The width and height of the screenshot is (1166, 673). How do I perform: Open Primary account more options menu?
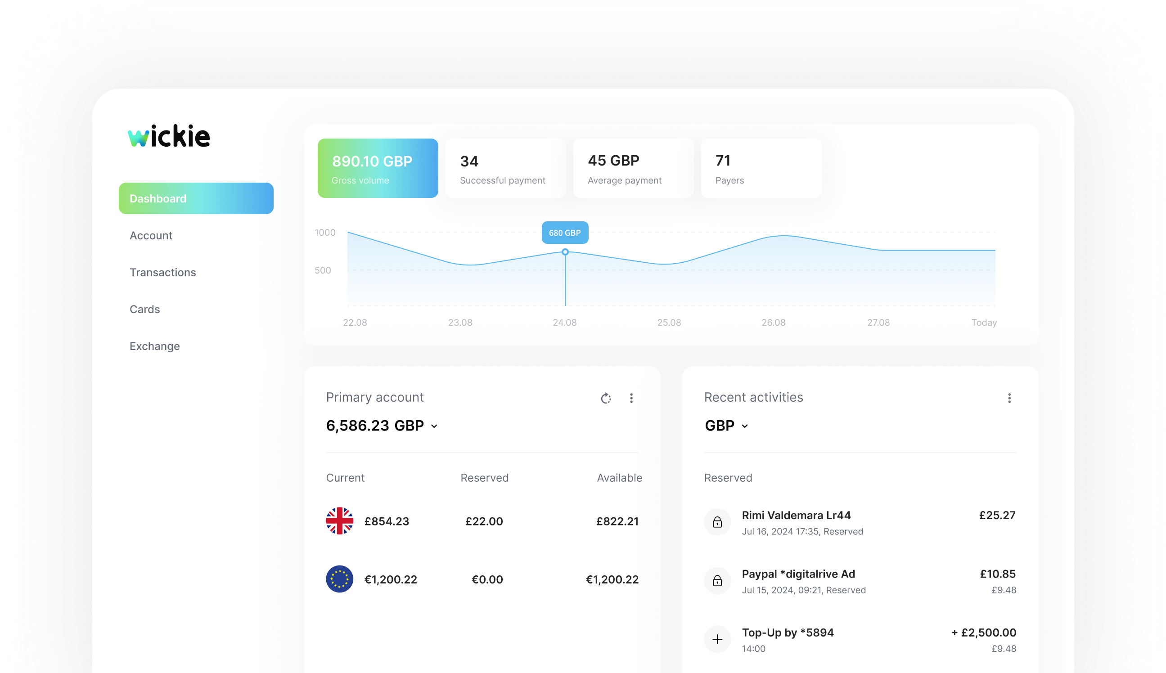631,398
